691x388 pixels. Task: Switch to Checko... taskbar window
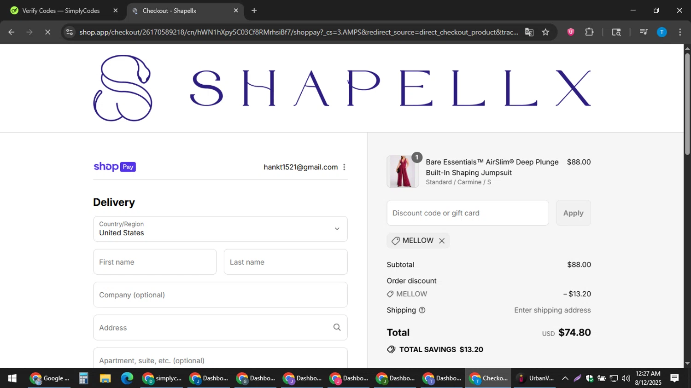coord(488,378)
